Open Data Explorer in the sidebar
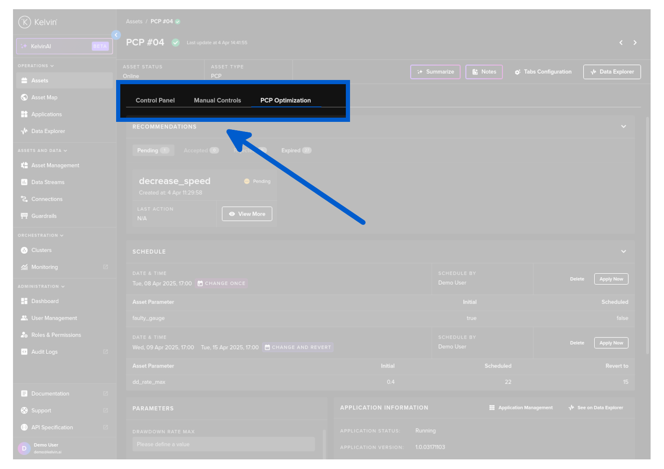This screenshot has width=664, height=469. 48,131
